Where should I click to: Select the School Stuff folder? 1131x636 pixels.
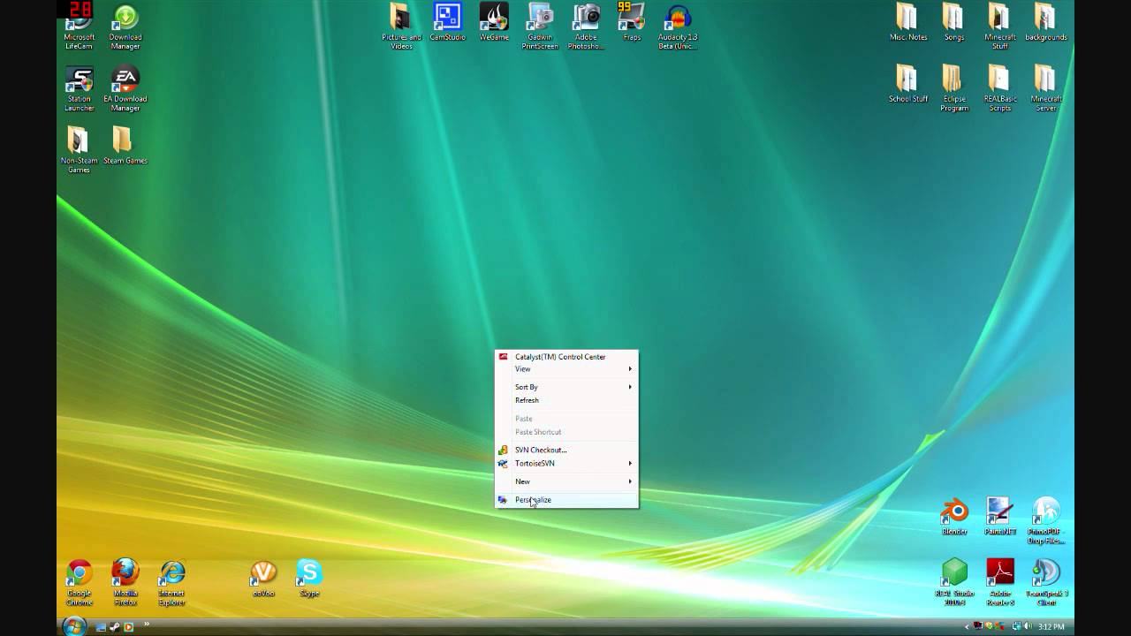pyautogui.click(x=908, y=84)
